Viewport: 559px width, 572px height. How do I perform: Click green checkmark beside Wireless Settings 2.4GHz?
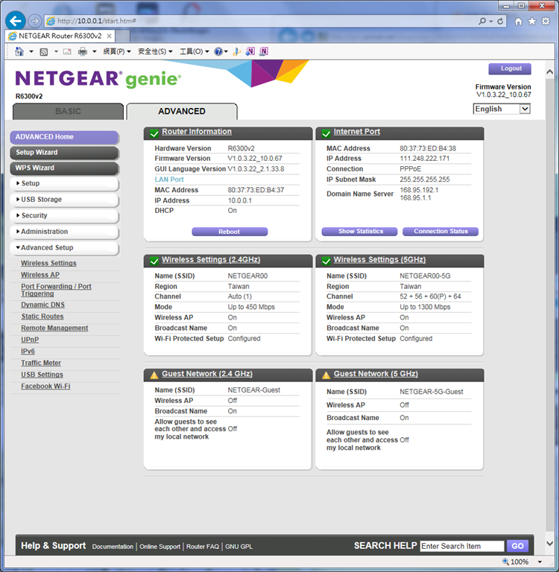pyautogui.click(x=154, y=261)
